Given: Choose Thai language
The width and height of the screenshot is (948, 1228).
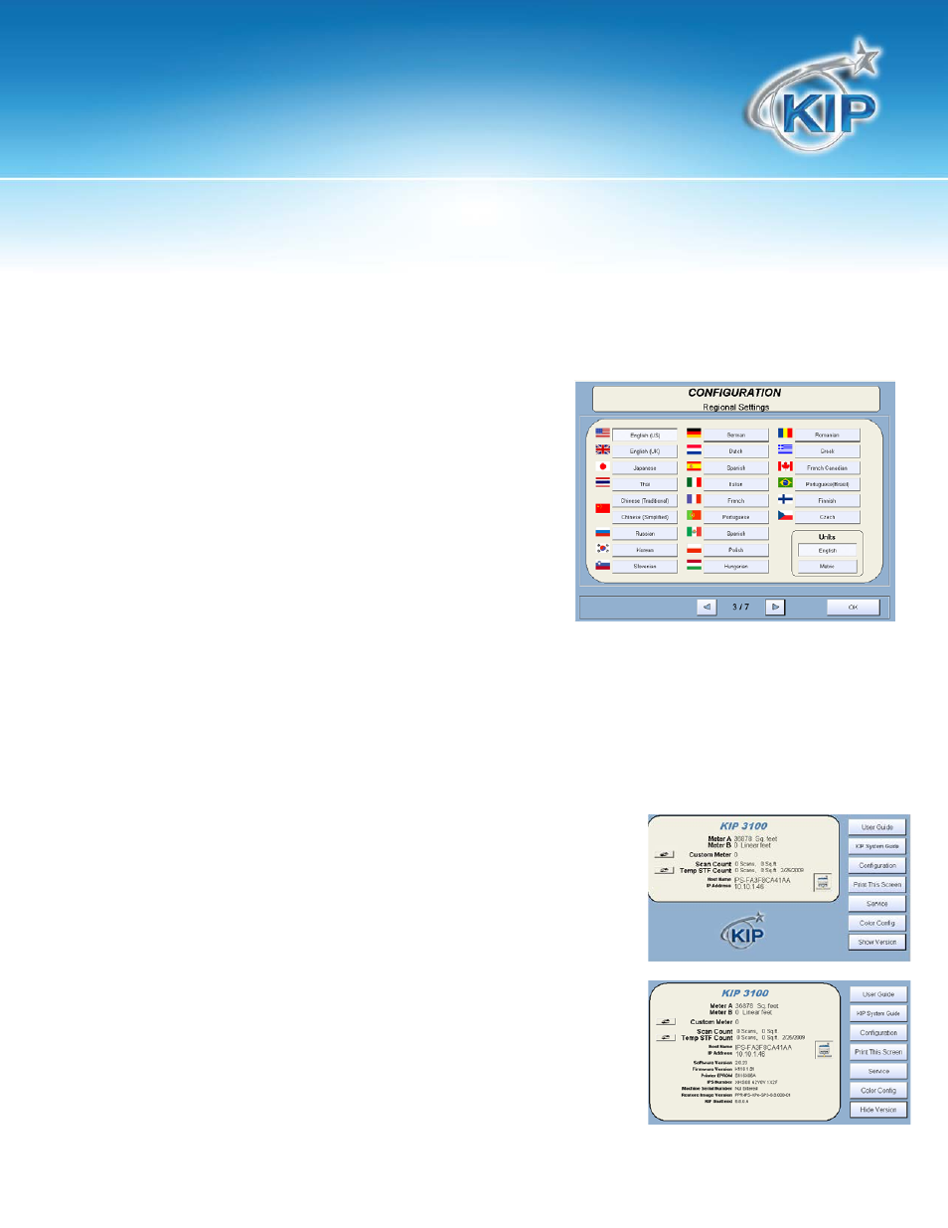Looking at the screenshot, I should pyautogui.click(x=645, y=484).
